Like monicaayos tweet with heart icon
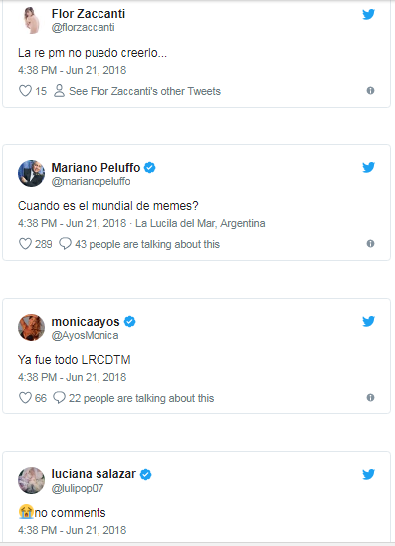Viewport: 395px width, 546px height. 25,398
